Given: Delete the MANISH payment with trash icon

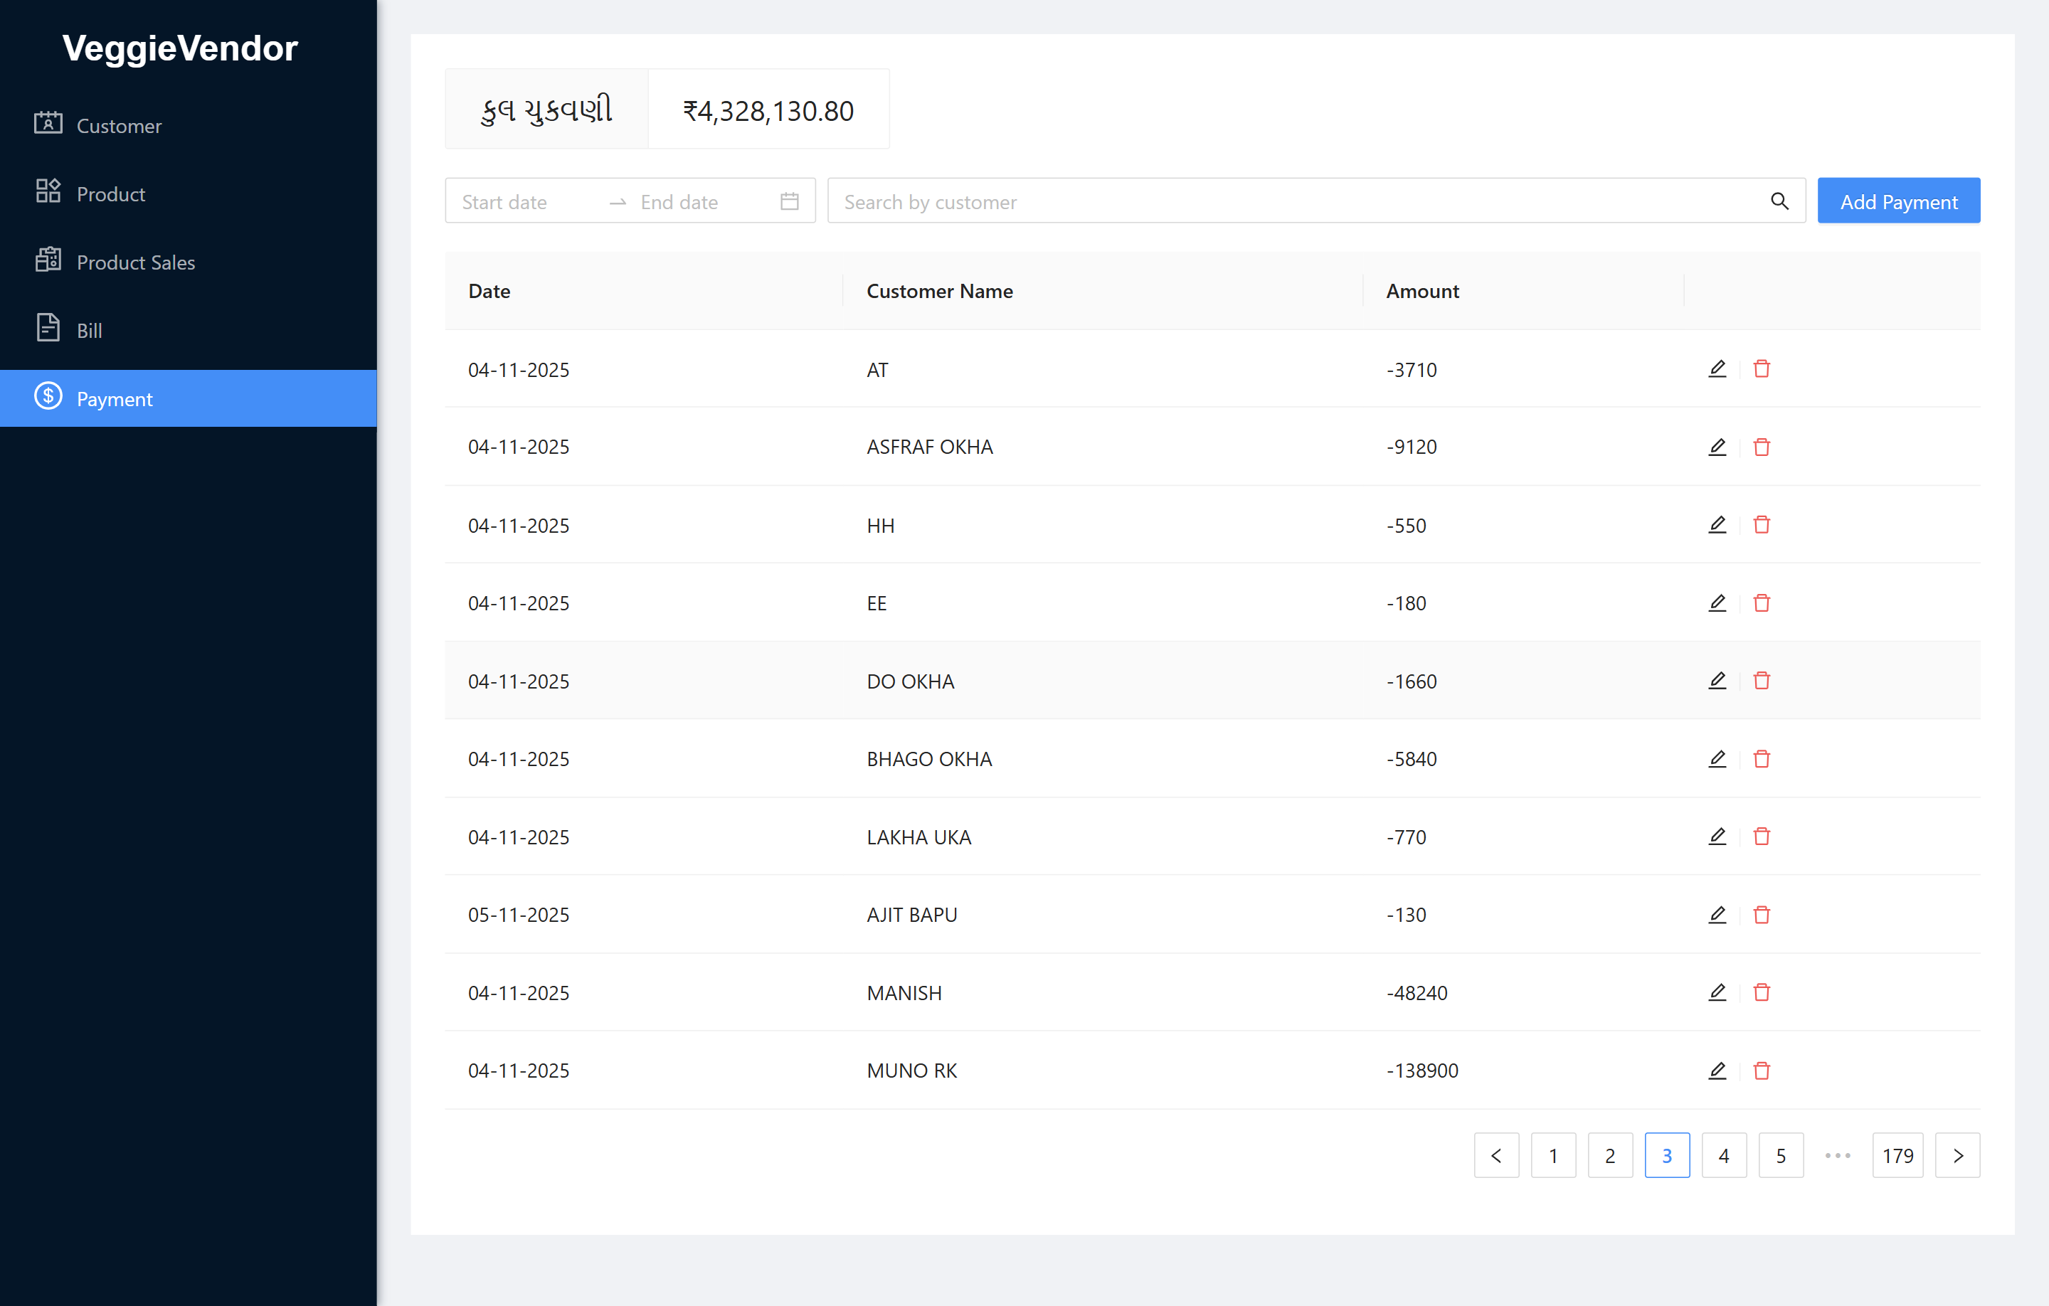Looking at the screenshot, I should [1762, 992].
